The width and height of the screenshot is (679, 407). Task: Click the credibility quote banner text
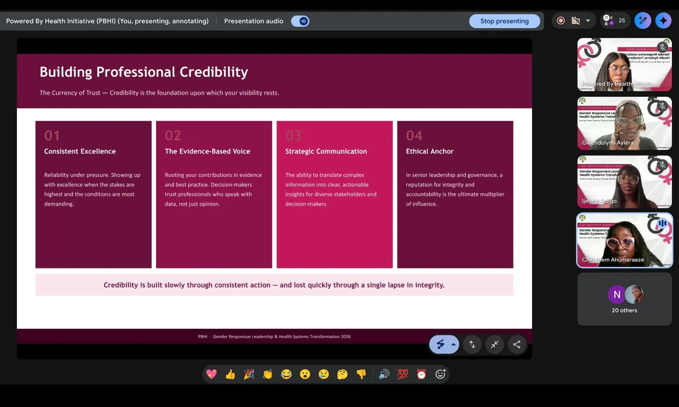tap(274, 285)
